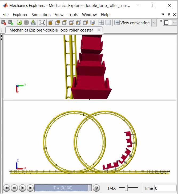Screen dimensions: 178x194
Task: Show more toolbar items via double chevron
Action: pos(161,21)
